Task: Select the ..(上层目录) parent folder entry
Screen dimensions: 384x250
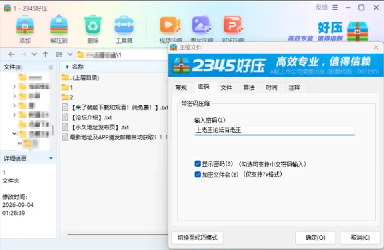Action: point(80,78)
